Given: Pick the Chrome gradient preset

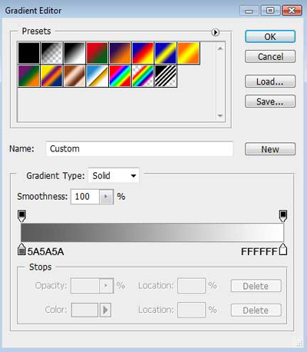Looking at the screenshot, I should [97, 76].
